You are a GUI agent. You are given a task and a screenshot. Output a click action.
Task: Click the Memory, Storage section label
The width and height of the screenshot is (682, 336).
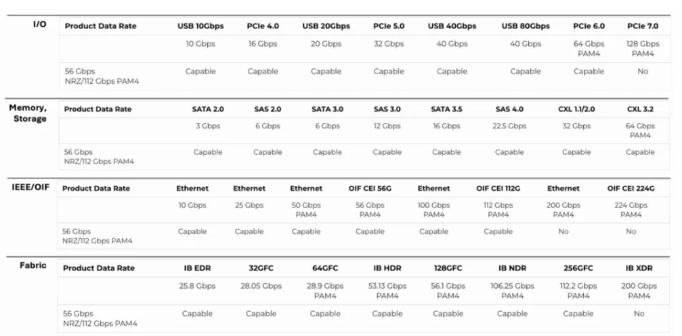(28, 113)
